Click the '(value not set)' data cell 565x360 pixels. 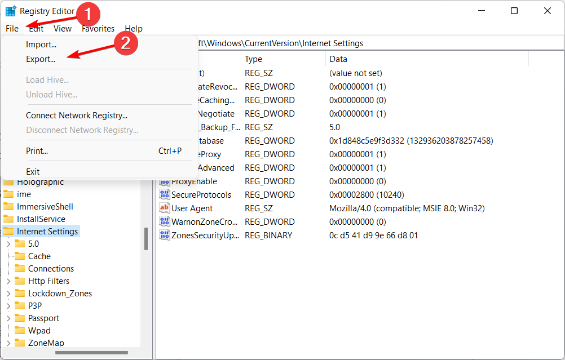(x=356, y=73)
